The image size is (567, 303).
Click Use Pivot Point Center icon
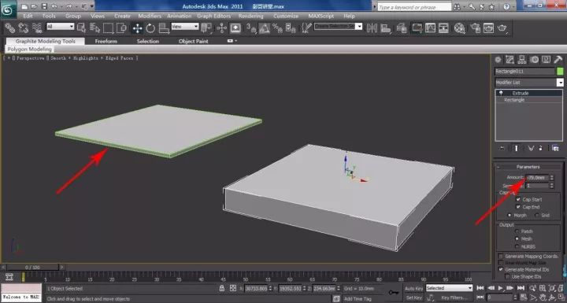pos(206,28)
